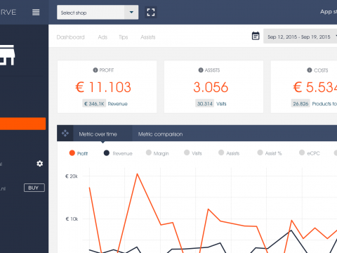Toggle fullscreen mode icon
The height and width of the screenshot is (253, 337).
click(x=151, y=12)
